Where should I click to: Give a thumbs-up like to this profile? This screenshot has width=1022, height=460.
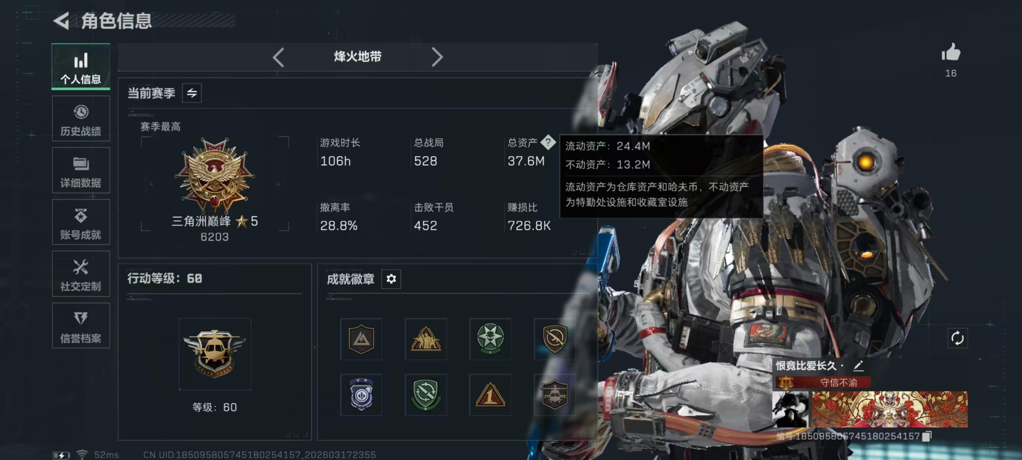[950, 52]
